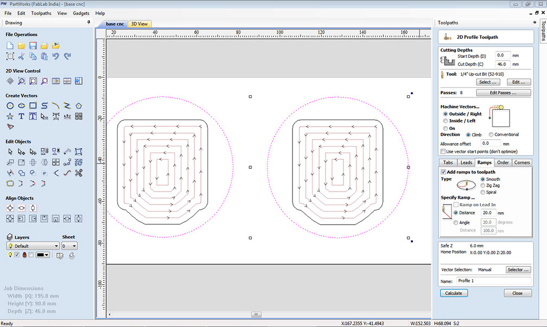Select the Pan view tool
Screen dimensions: 547x327
(10, 81)
